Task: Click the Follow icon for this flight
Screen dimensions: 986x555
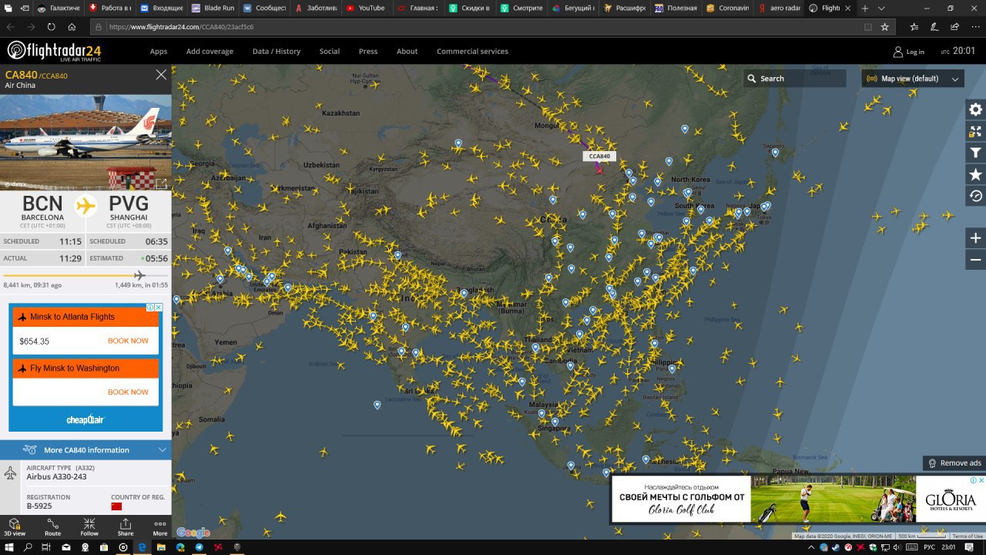Action: (89, 527)
